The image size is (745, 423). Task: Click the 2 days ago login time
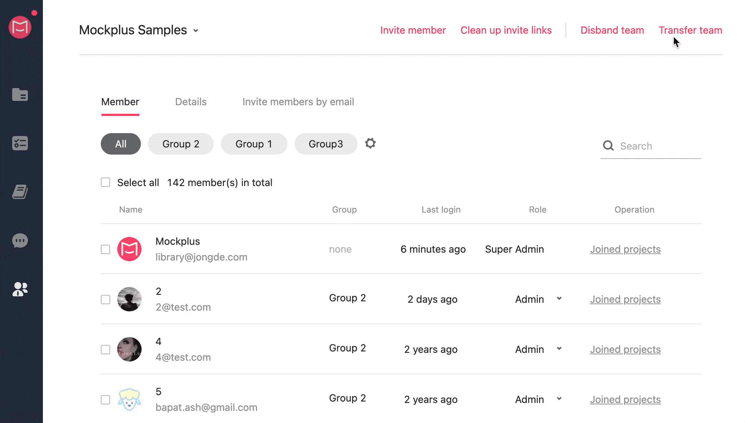coord(432,299)
